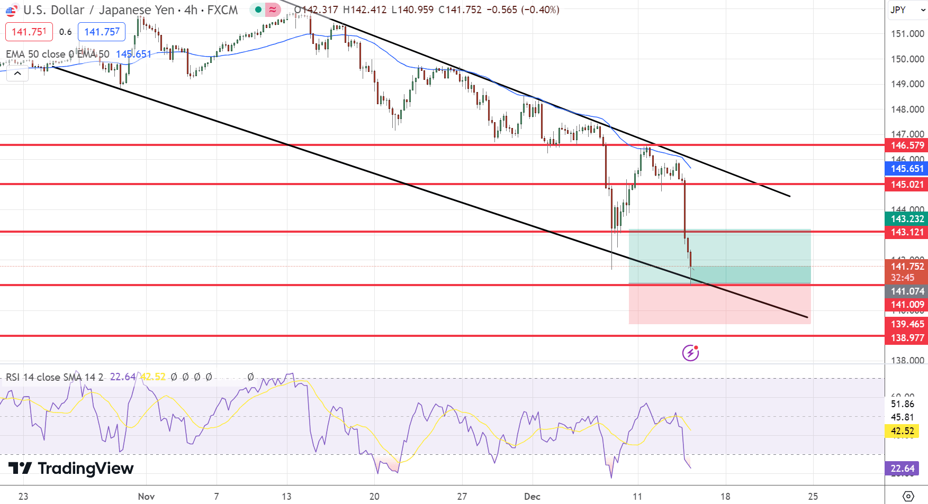Click the low value L140.959 in header
The height and width of the screenshot is (504, 928).
tap(412, 10)
